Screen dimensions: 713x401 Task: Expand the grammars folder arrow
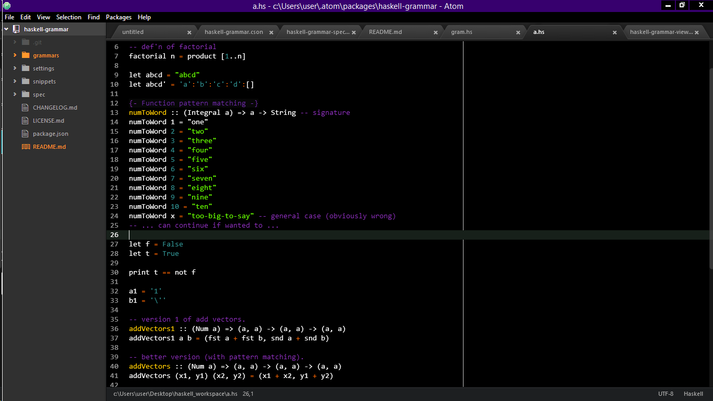pyautogui.click(x=15, y=55)
